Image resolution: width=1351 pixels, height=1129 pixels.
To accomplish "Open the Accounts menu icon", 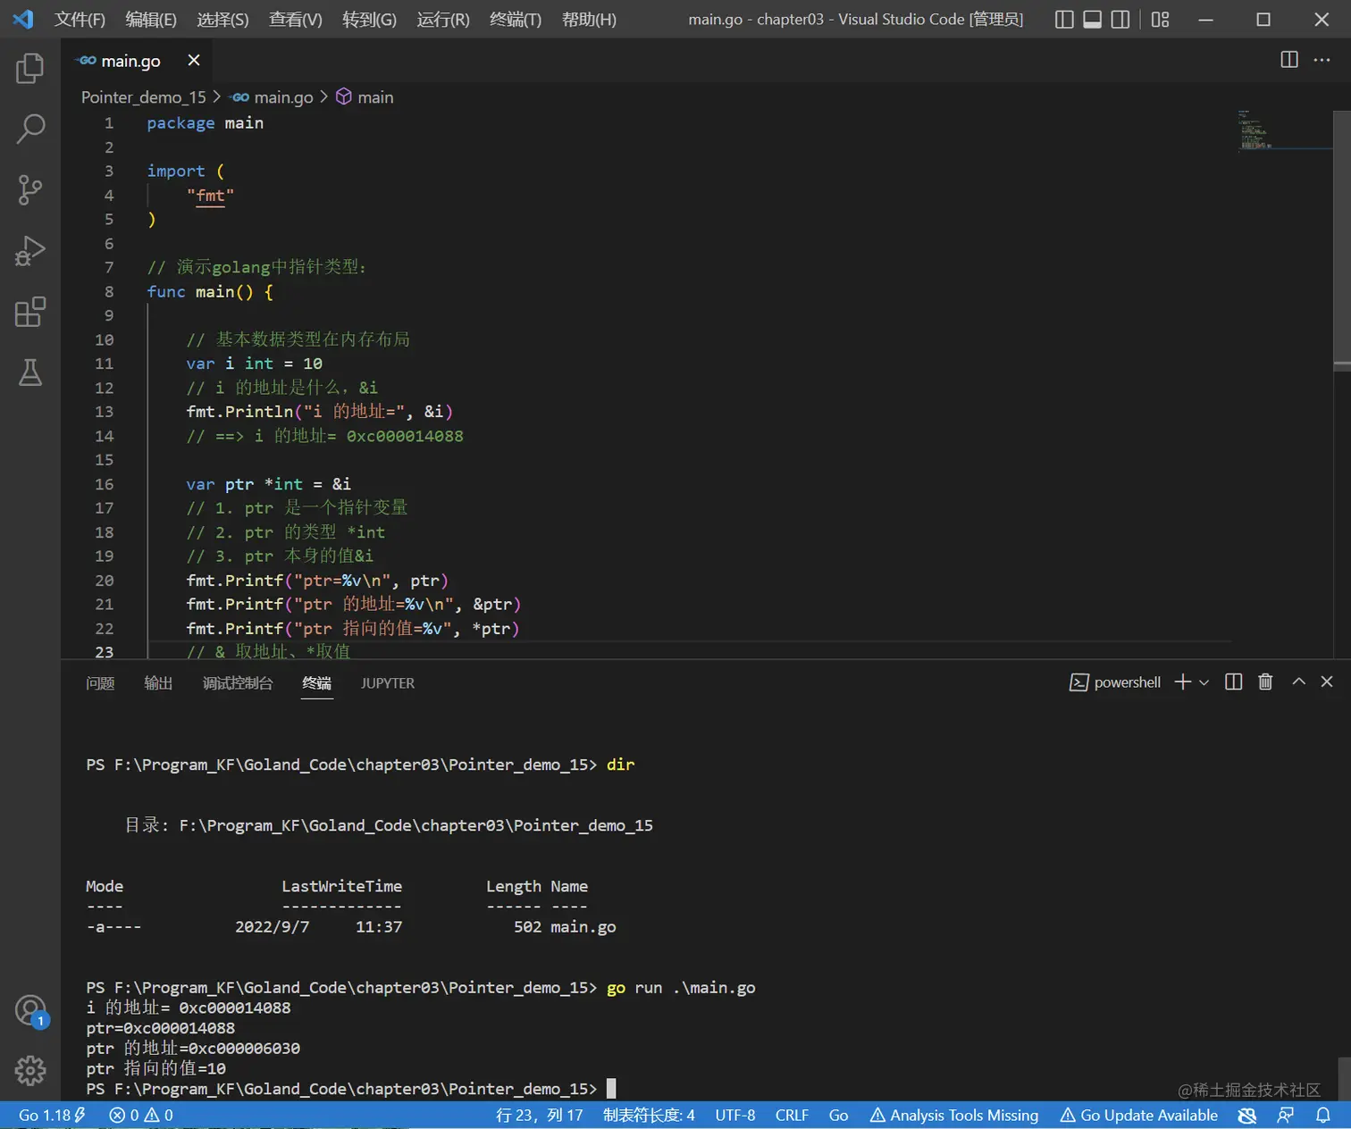I will 30,1010.
